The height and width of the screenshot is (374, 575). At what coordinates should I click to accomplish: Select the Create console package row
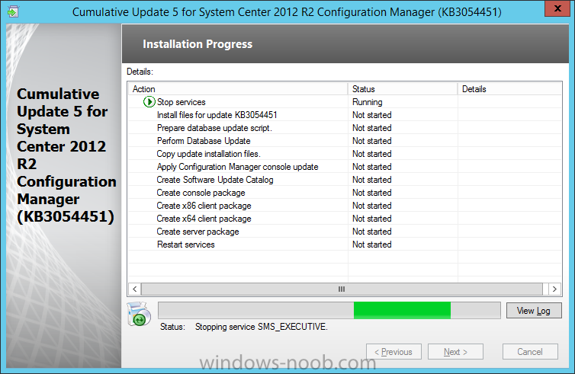[345, 193]
